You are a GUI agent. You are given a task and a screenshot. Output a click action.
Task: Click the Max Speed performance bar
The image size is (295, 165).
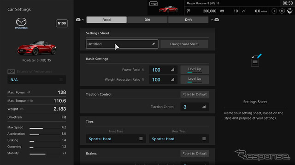coord(45,128)
